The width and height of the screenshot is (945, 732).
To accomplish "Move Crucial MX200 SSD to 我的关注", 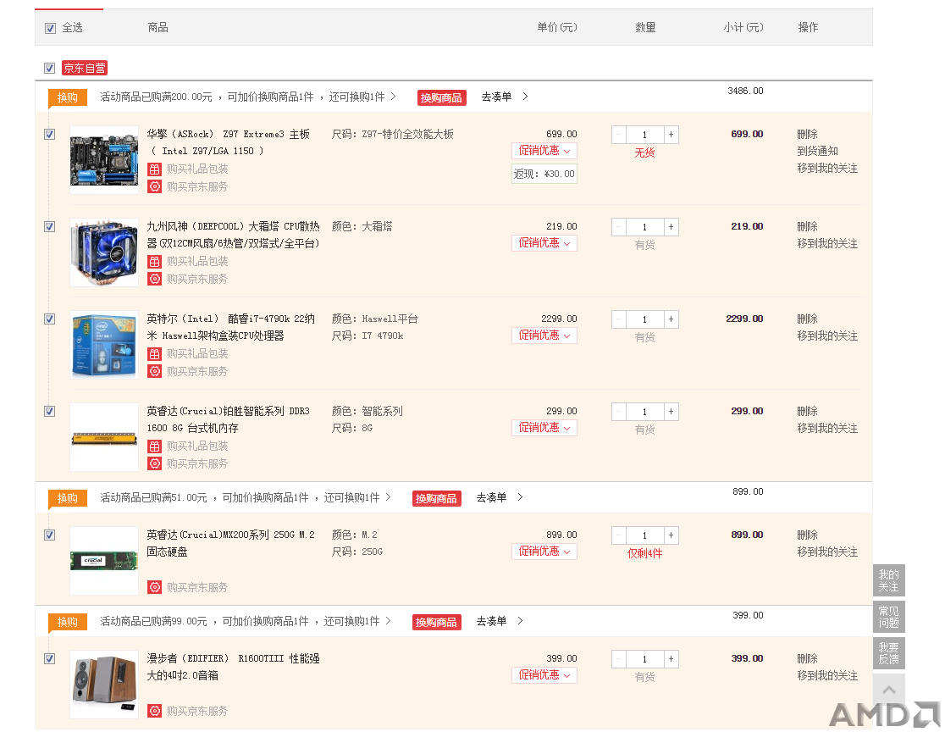I will (x=826, y=552).
